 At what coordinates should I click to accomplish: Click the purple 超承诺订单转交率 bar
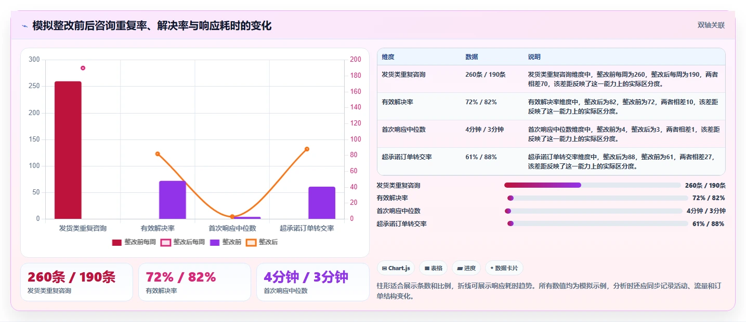point(322,203)
